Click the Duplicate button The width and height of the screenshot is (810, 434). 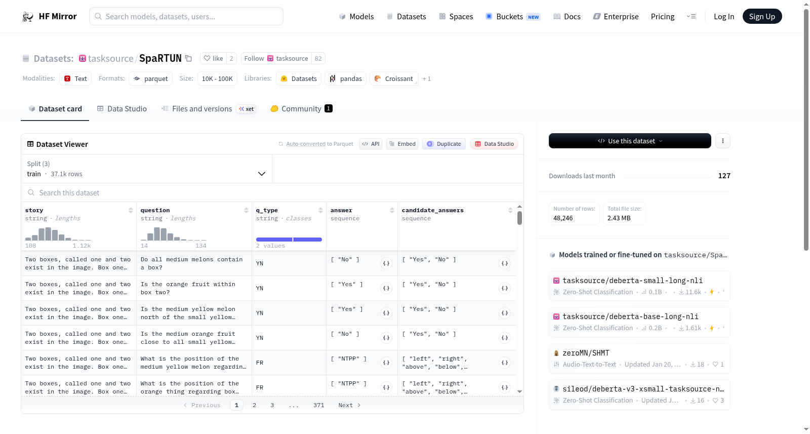(x=444, y=144)
